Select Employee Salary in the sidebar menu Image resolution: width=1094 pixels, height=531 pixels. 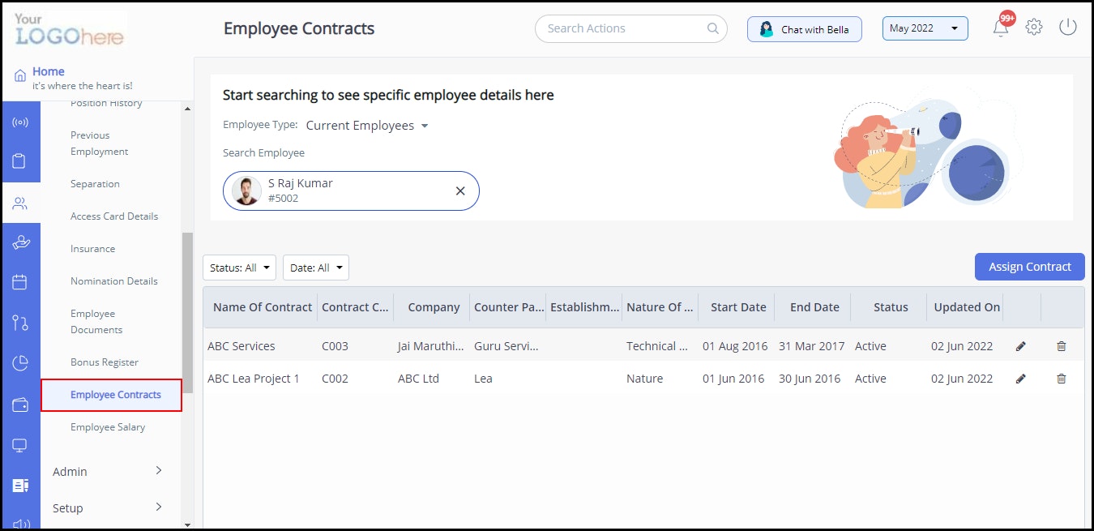tap(108, 426)
